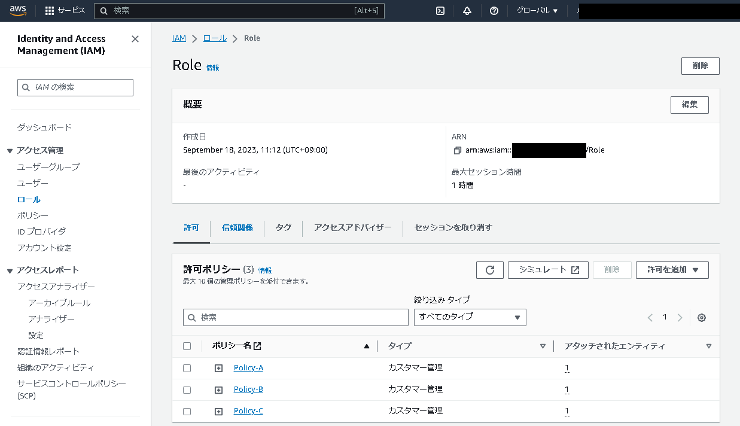
Task: Open the CloudShell terminal icon
Action: click(x=440, y=11)
